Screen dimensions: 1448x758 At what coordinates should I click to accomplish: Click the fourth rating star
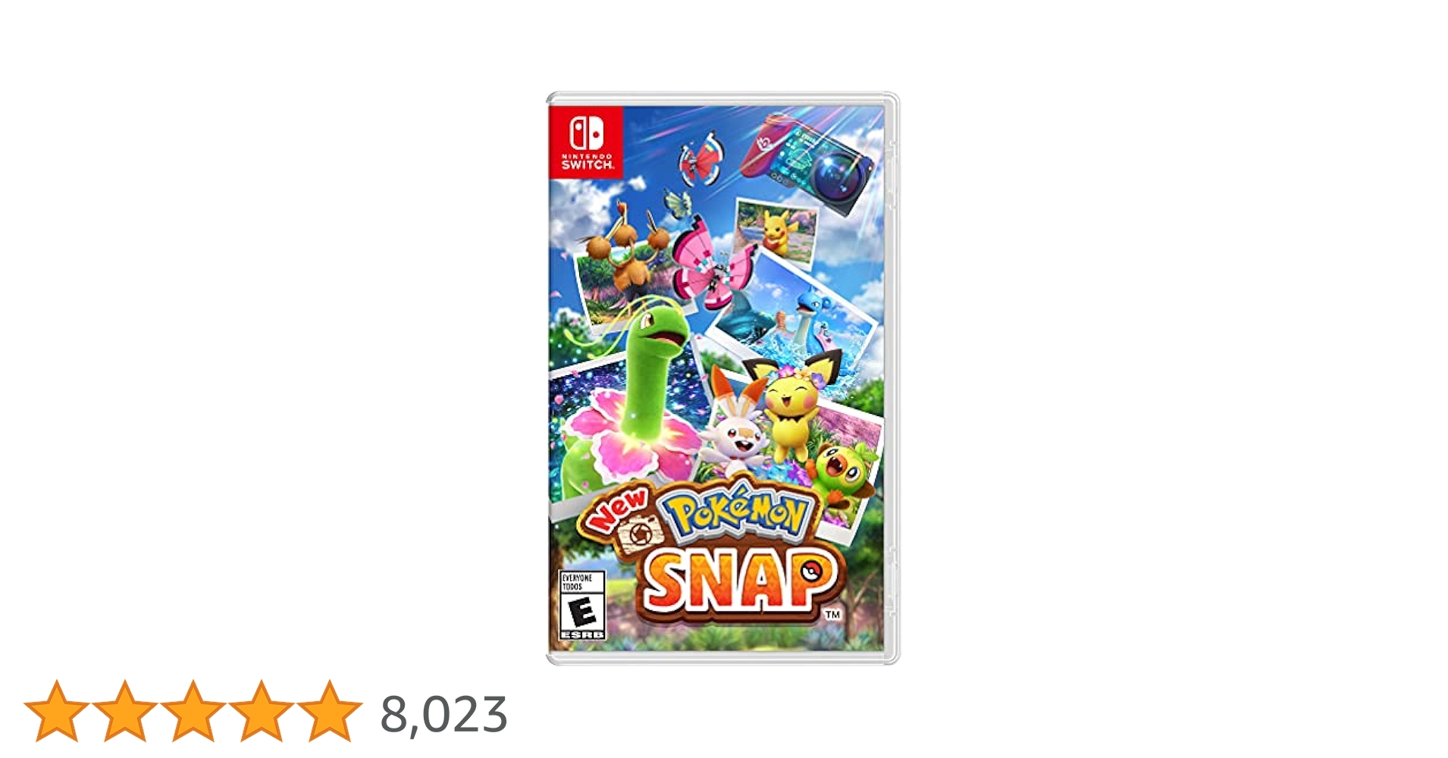pyautogui.click(x=262, y=711)
